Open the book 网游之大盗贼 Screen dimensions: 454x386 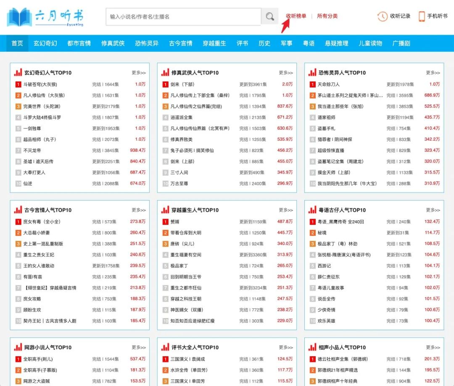point(37,381)
